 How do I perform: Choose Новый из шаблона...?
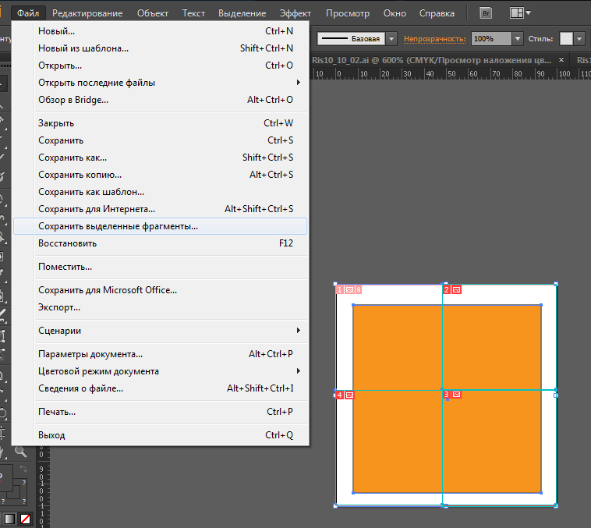pos(160,48)
